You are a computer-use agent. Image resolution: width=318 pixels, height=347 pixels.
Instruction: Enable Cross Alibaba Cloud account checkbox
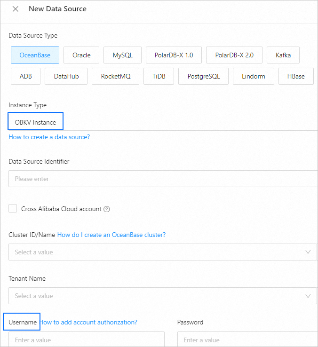[x=13, y=208]
